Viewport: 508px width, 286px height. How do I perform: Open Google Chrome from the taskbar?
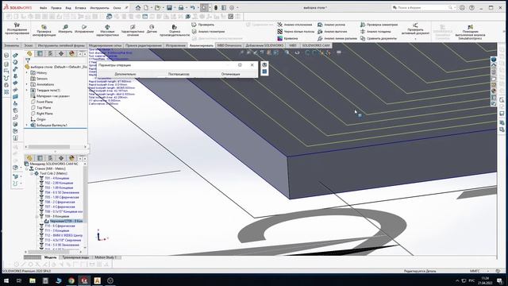coord(71,280)
